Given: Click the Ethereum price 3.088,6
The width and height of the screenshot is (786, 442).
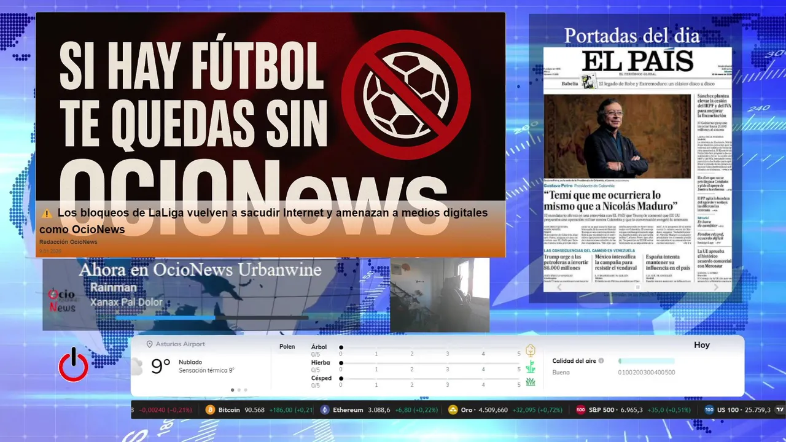Looking at the screenshot, I should point(379,410).
